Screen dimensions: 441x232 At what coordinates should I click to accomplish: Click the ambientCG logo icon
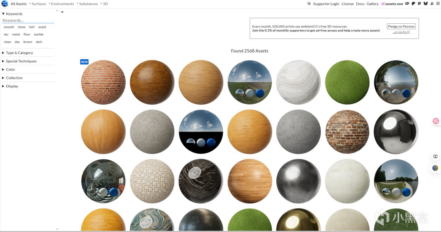pyautogui.click(x=4, y=4)
